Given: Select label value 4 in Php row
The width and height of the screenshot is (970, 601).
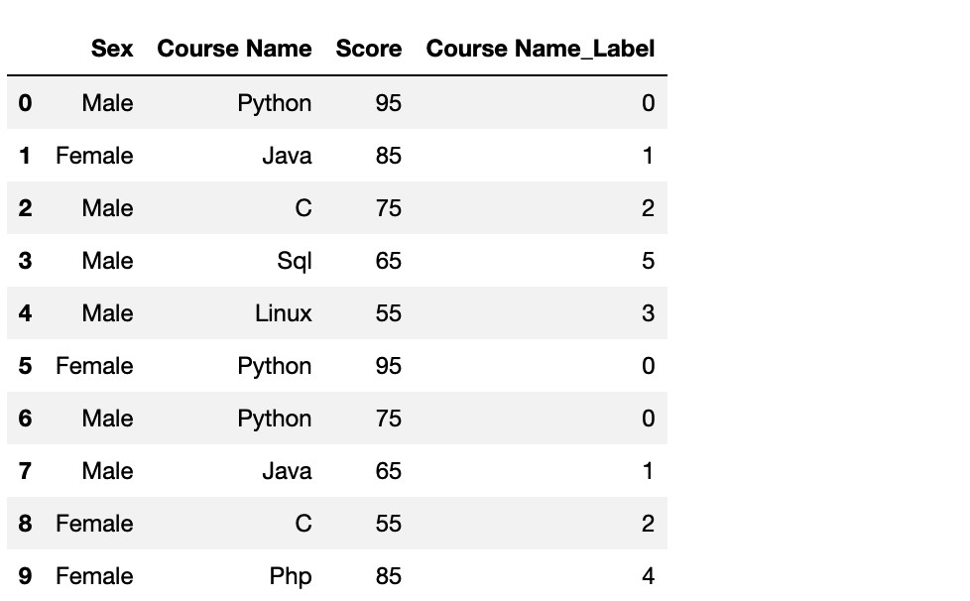Looking at the screenshot, I should [649, 576].
